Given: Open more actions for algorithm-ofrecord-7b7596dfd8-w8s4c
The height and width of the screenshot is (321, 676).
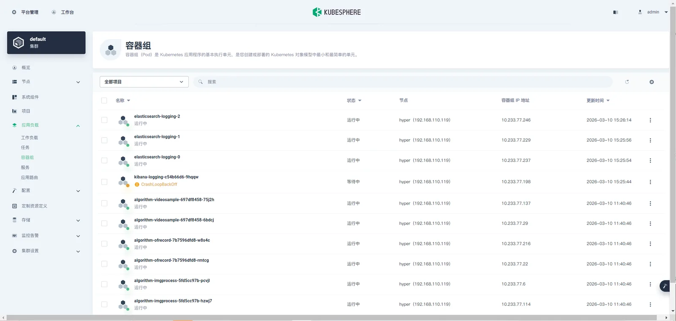Looking at the screenshot, I should point(650,244).
